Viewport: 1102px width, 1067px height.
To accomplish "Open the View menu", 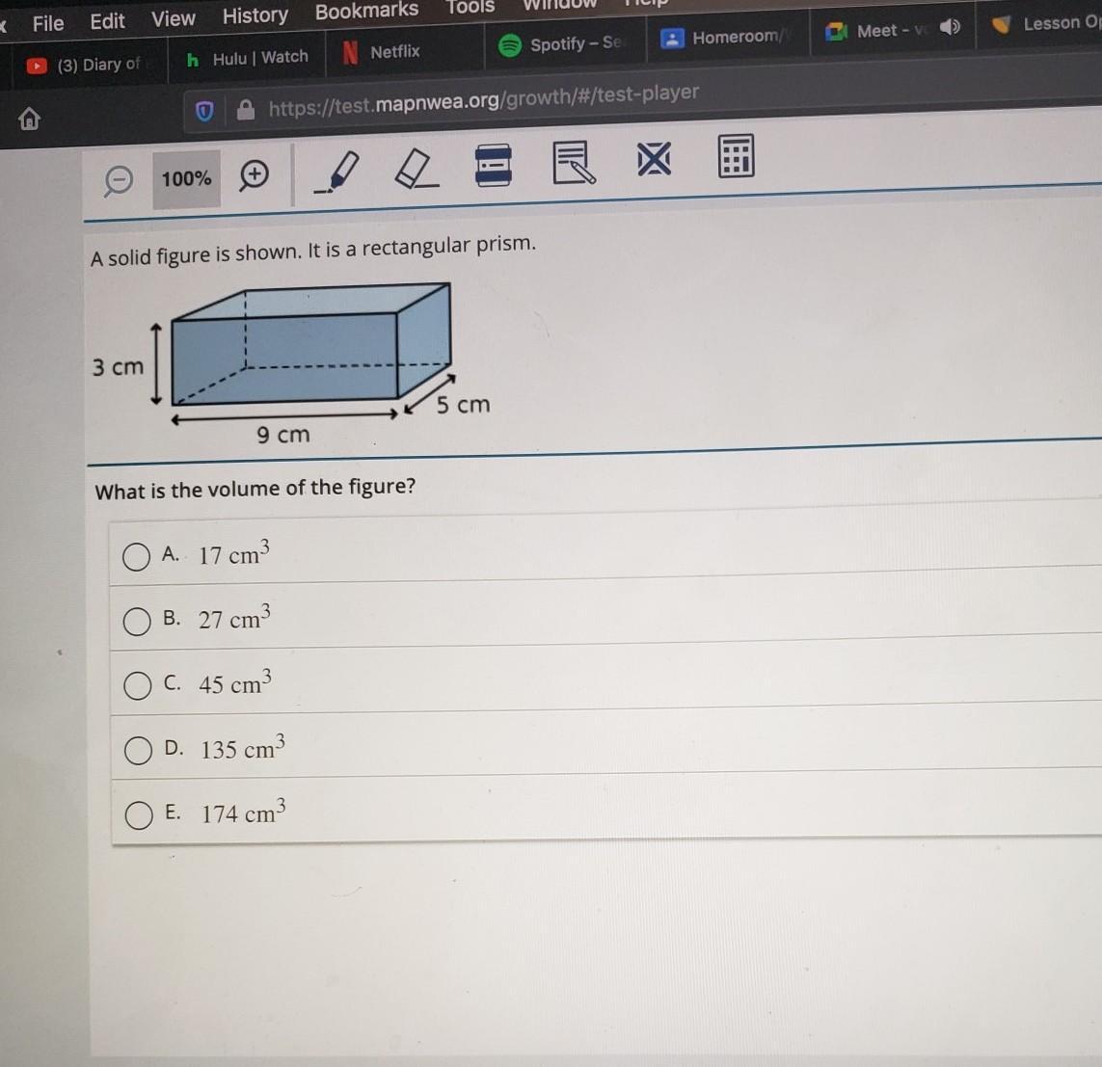I will tap(173, 19).
